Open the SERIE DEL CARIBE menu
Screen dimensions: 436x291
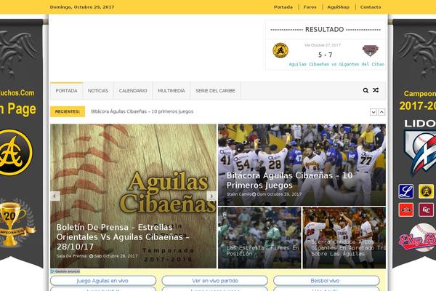pos(215,91)
